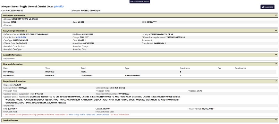Click the Courtroom column header
The width and height of the screenshot is (279, 124).
(x=184, y=68)
